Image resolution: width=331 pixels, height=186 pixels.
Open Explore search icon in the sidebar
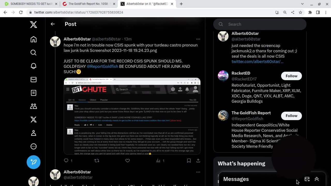[33, 53]
